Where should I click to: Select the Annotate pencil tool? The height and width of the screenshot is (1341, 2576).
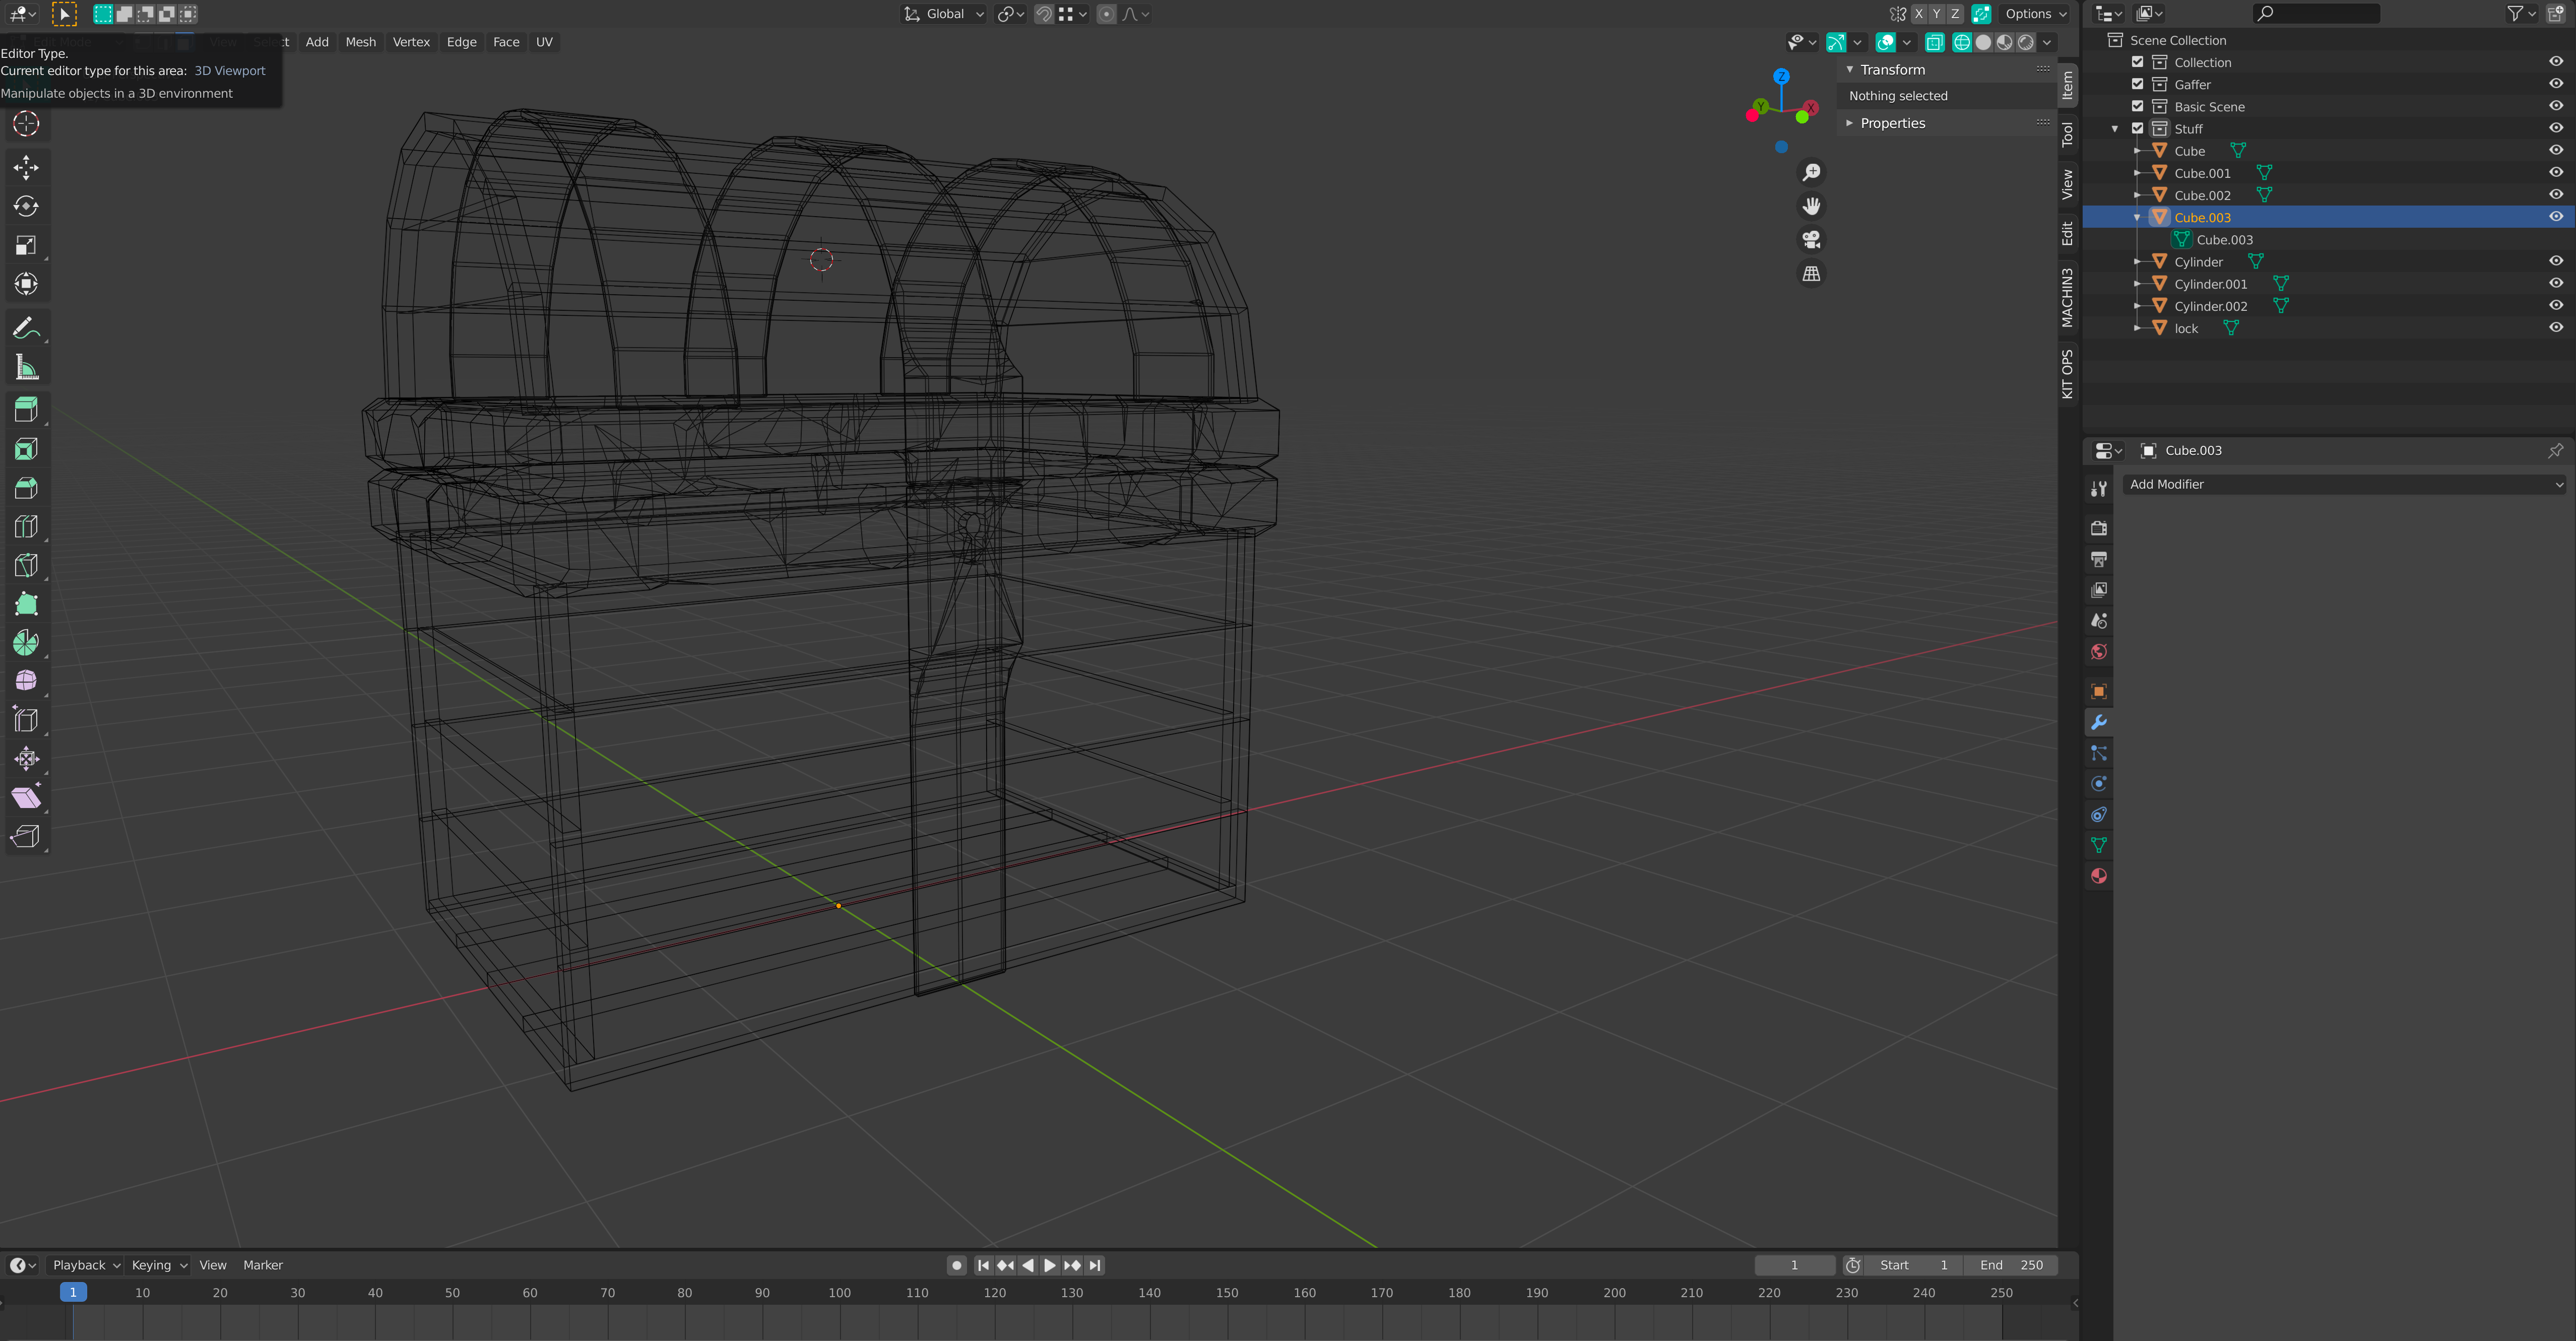(x=26, y=328)
